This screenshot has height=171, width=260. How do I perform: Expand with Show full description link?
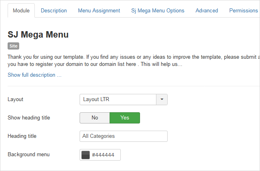click(34, 75)
